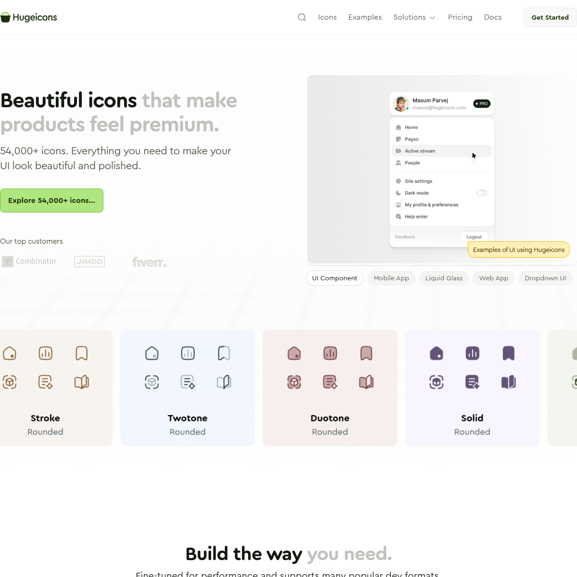
Task: Click the Get Started button
Action: pyautogui.click(x=550, y=17)
